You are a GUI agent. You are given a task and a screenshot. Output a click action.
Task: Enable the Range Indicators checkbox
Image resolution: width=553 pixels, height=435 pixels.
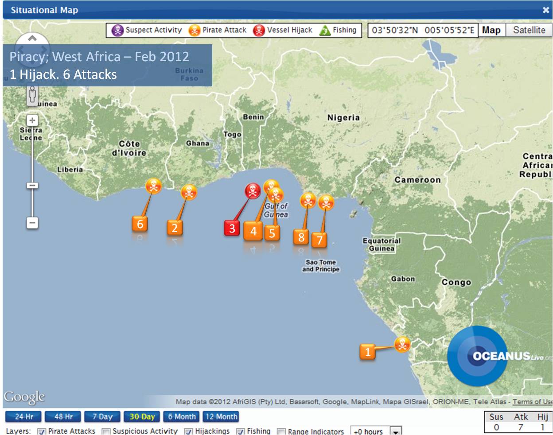coord(281,431)
